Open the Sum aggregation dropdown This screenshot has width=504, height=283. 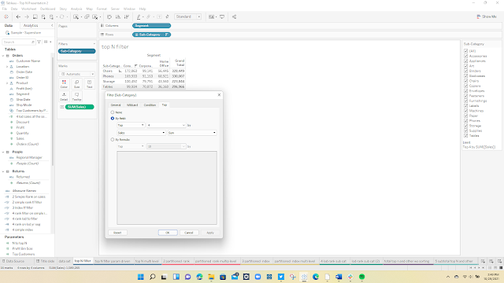click(192, 133)
